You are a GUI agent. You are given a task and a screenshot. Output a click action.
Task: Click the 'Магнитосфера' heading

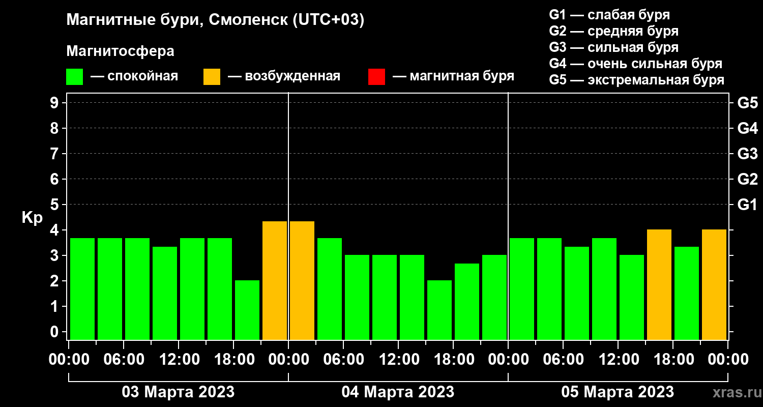(120, 51)
